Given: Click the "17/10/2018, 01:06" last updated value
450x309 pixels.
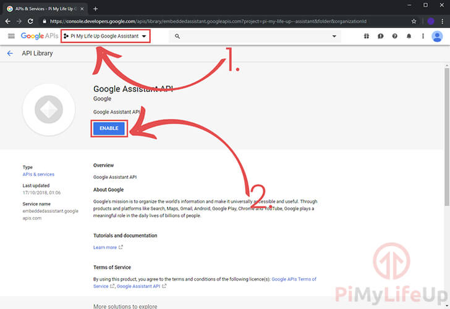Looking at the screenshot, I should pos(41,192).
